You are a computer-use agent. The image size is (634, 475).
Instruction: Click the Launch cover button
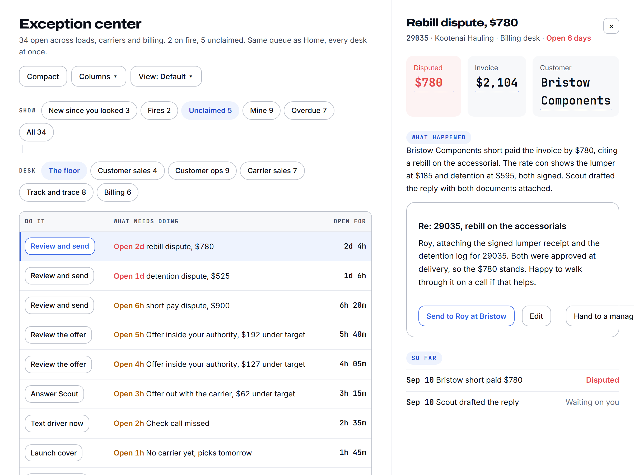tap(54, 453)
